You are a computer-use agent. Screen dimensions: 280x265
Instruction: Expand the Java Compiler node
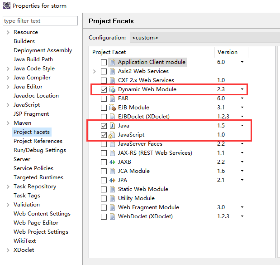8,78
